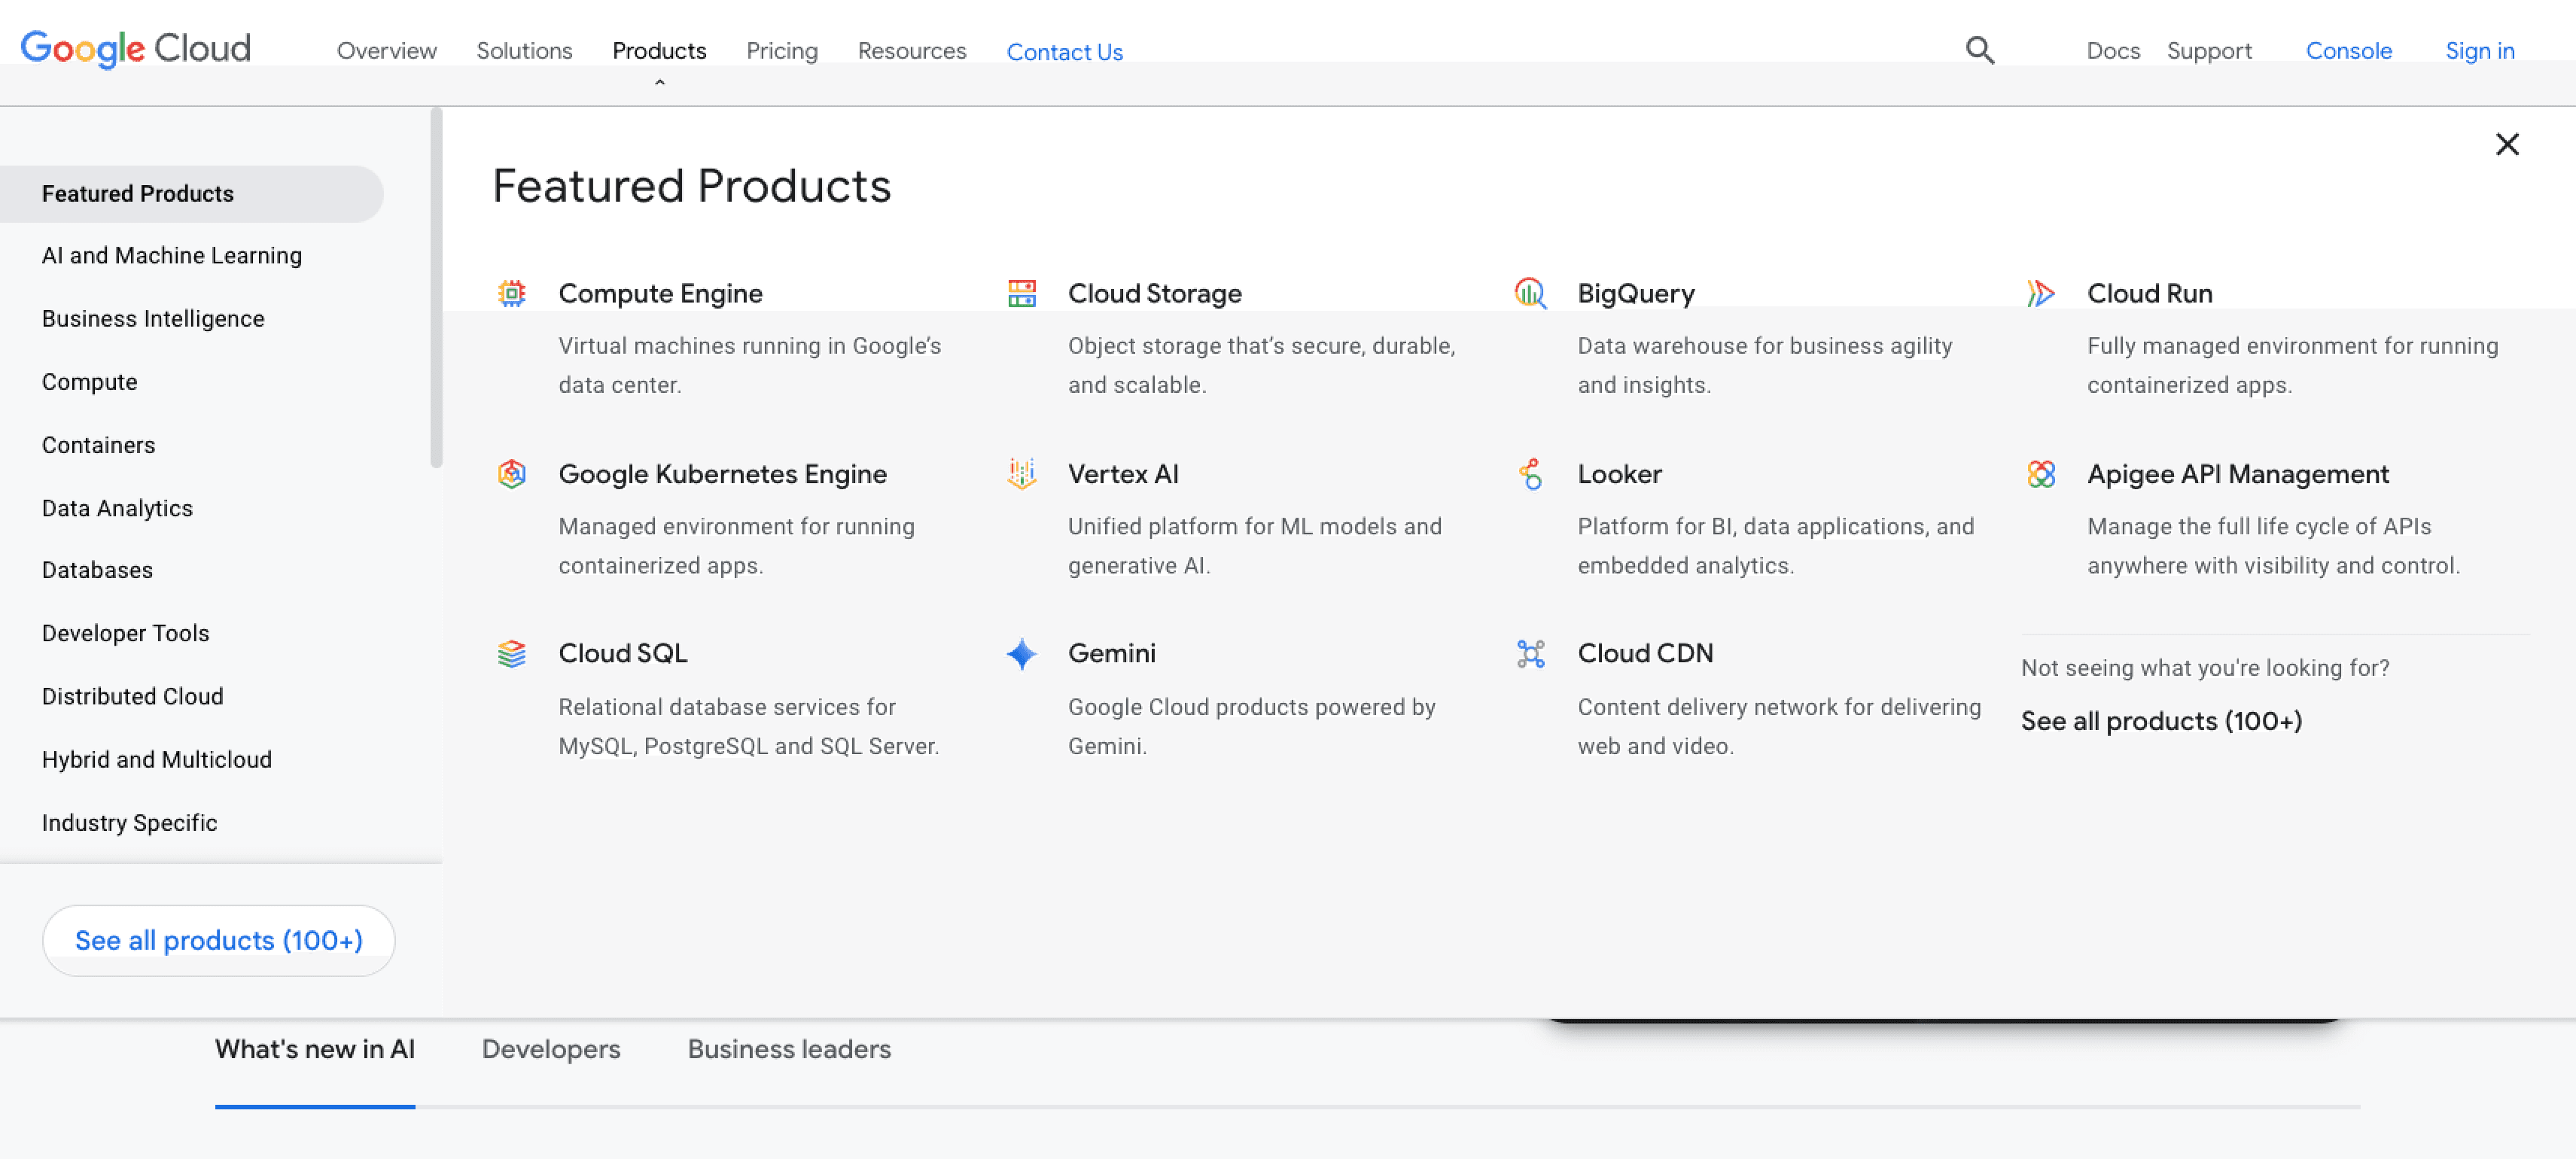Open the Solutions navigation menu
The width and height of the screenshot is (2576, 1159).
click(x=524, y=51)
